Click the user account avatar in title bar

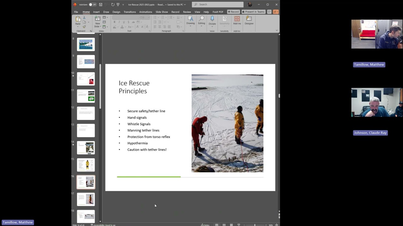coord(250,4)
